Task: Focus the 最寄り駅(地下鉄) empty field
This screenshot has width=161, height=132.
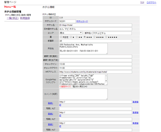Action: pos(96,60)
